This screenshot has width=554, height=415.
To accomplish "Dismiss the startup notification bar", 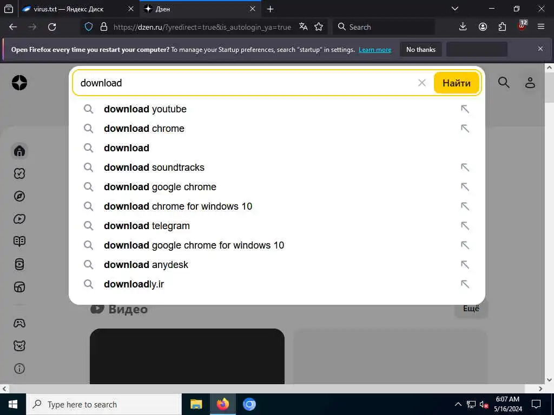I will (x=540, y=49).
